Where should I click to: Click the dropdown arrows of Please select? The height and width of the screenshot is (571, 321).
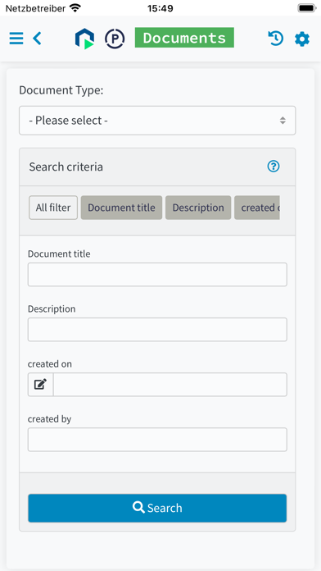pos(283,121)
